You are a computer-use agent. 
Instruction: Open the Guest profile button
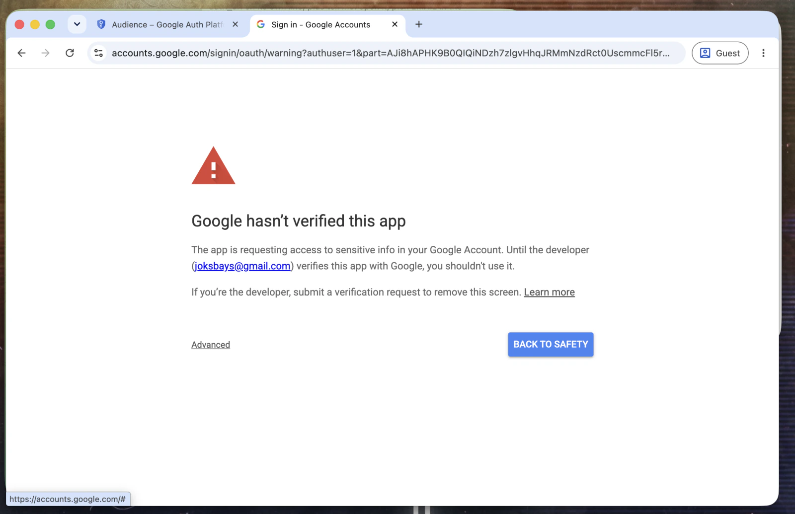coord(720,53)
